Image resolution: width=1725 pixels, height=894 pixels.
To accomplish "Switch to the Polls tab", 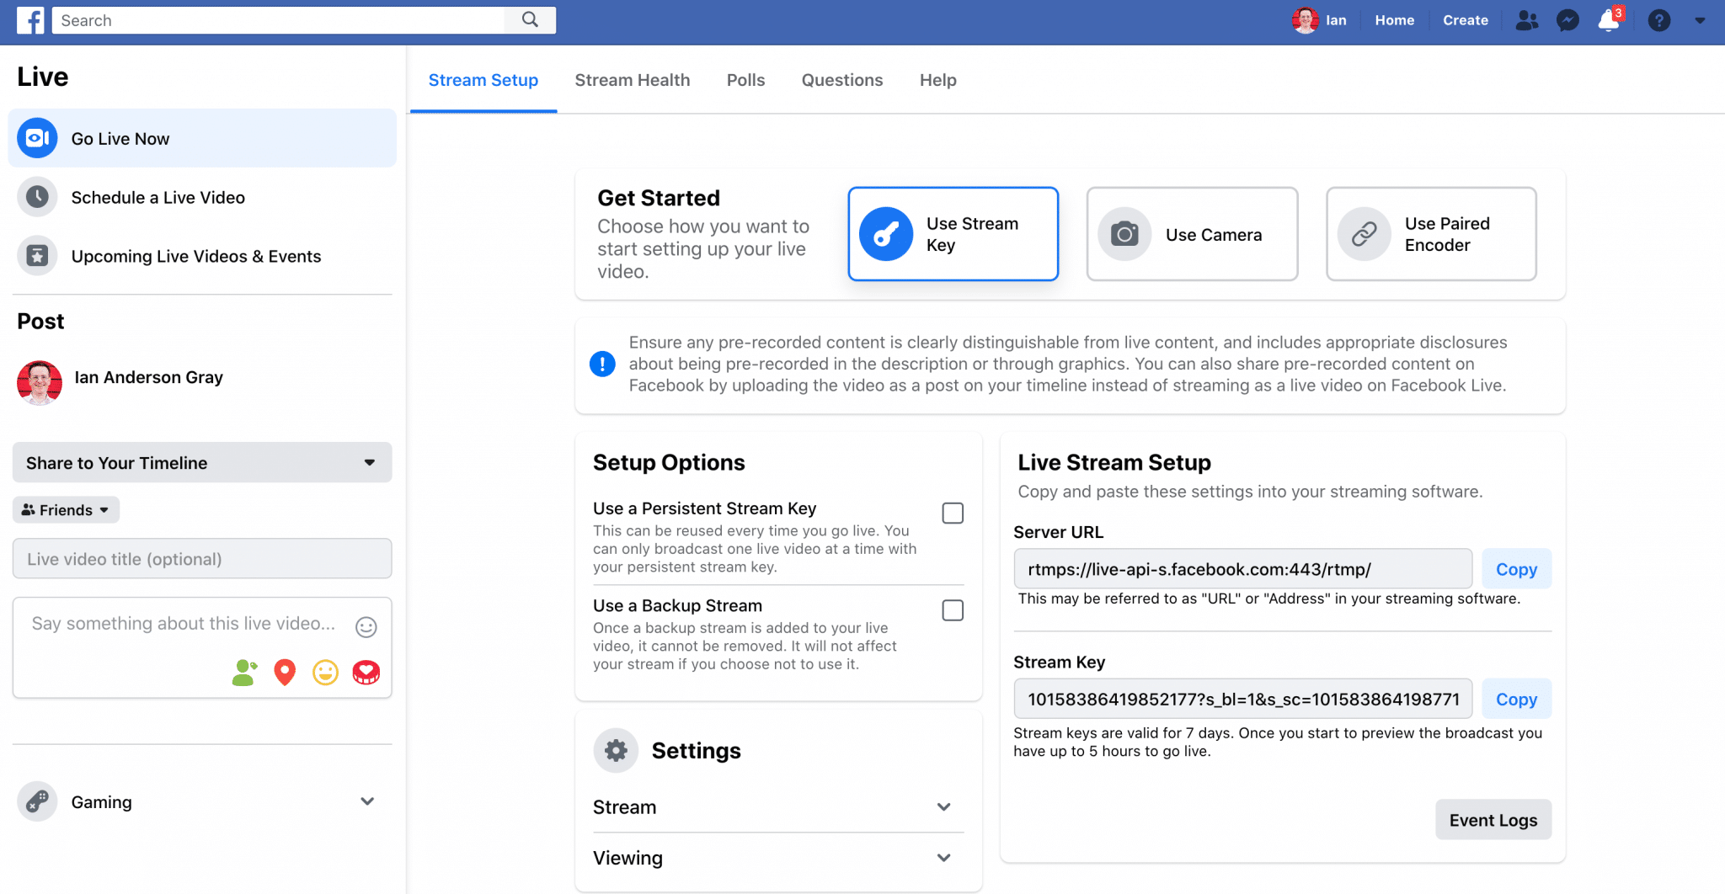I will click(x=745, y=80).
